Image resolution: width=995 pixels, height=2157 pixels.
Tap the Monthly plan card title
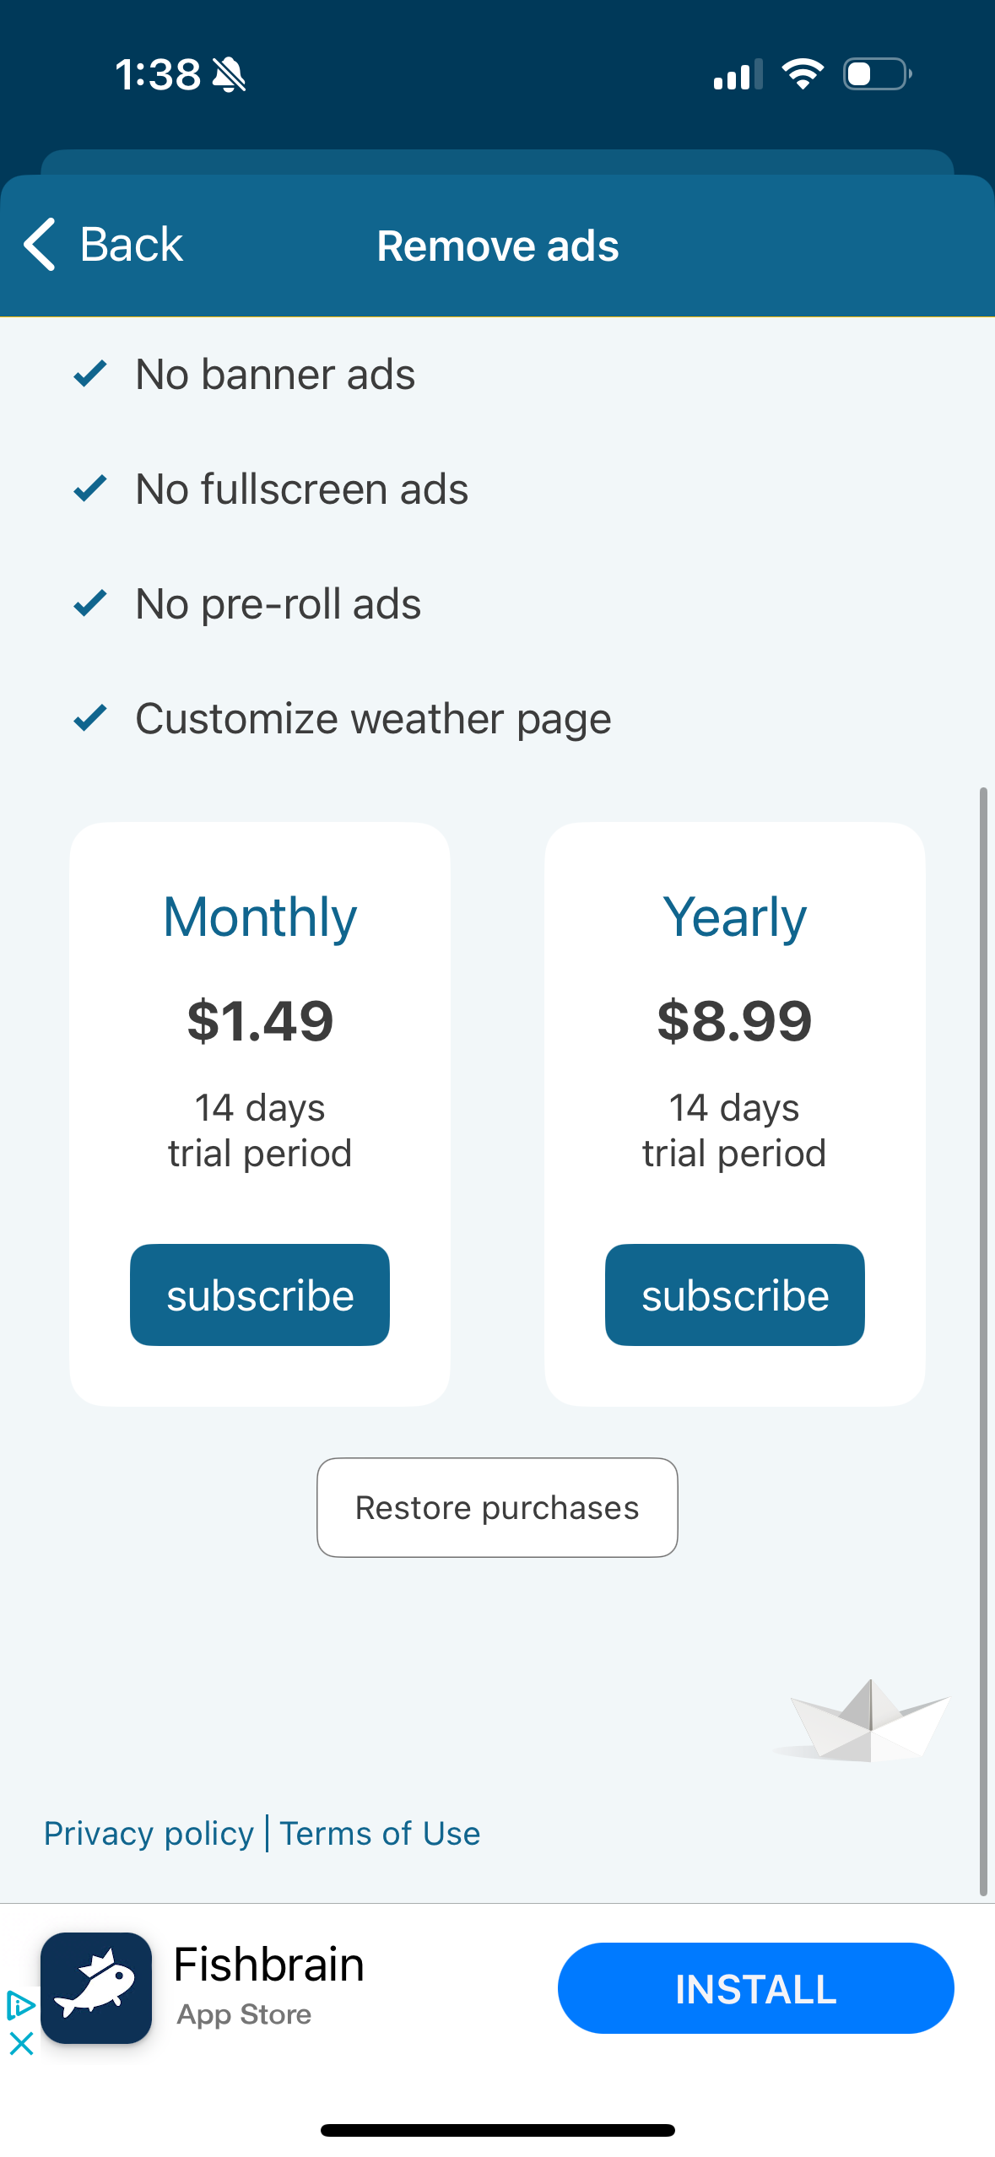[x=260, y=917]
